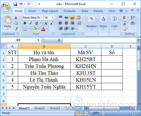Decrease font size with Shrink Font
This screenshot has width=141, height=116.
pyautogui.click(x=52, y=23)
